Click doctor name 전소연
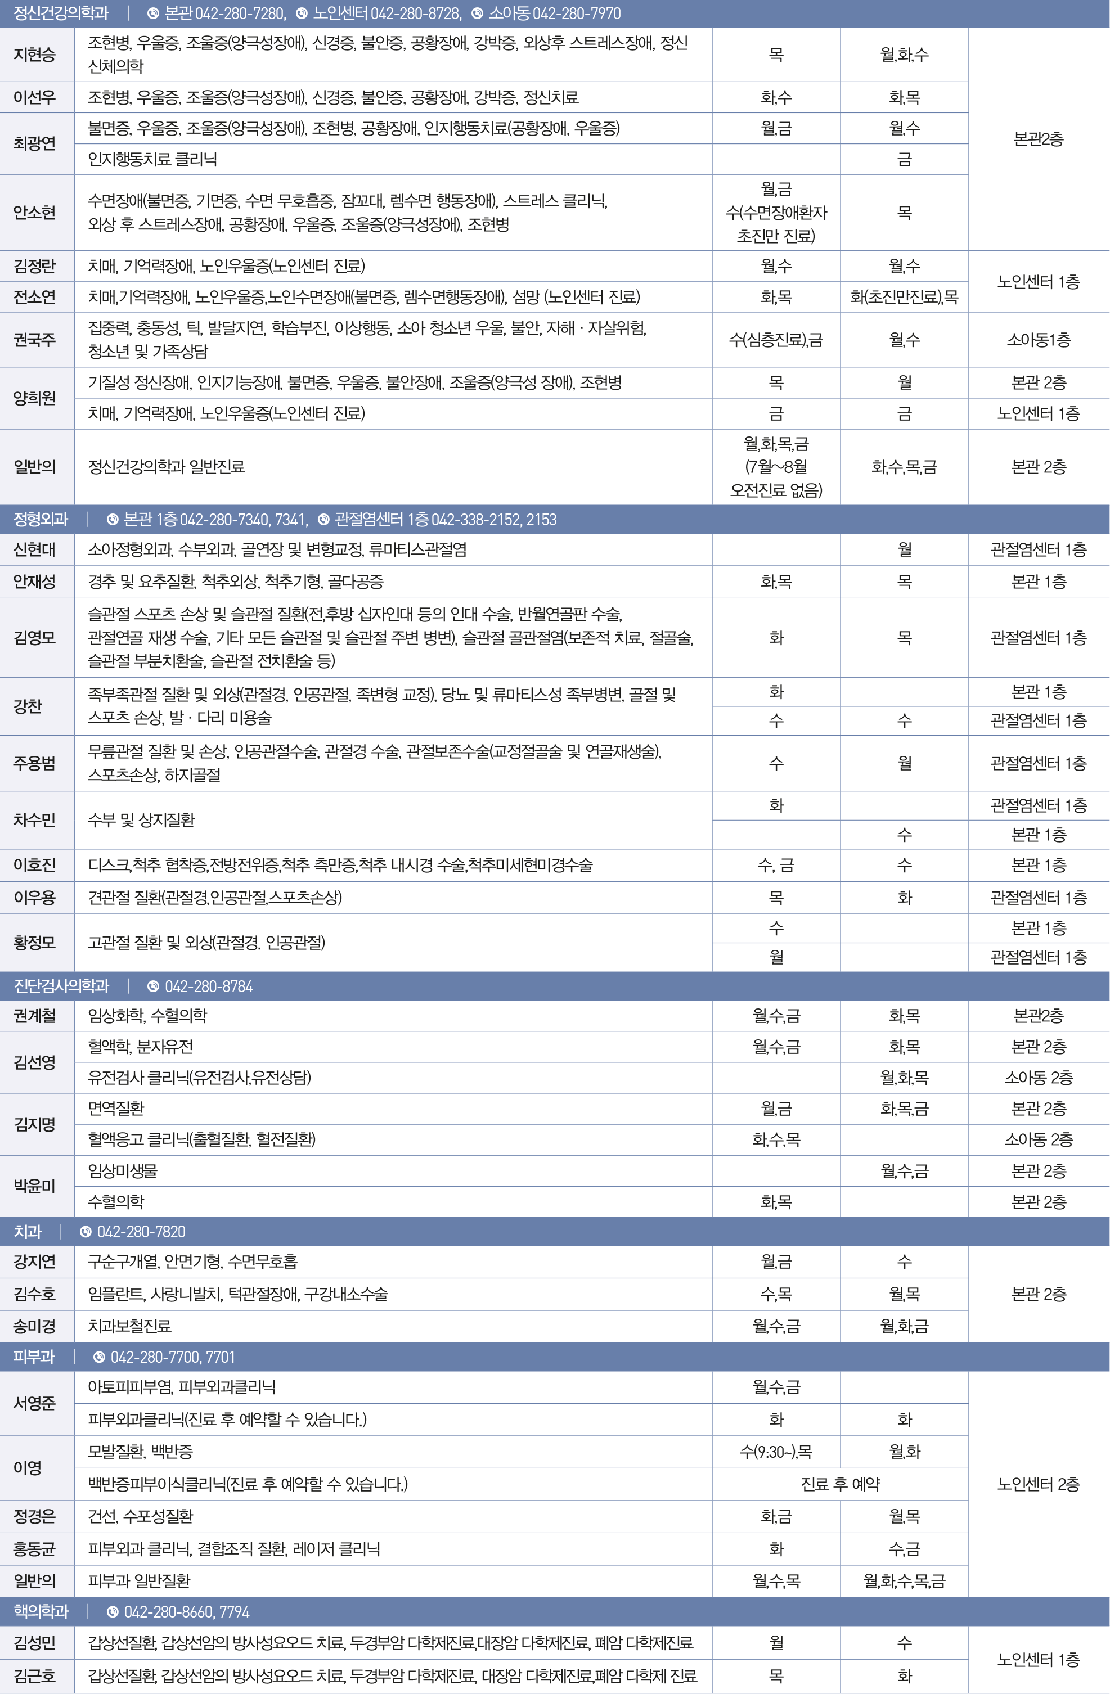The width and height of the screenshot is (1110, 1694). (34, 297)
